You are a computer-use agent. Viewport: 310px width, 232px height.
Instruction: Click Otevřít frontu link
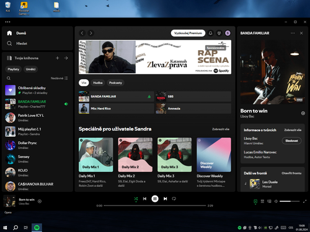(291, 173)
